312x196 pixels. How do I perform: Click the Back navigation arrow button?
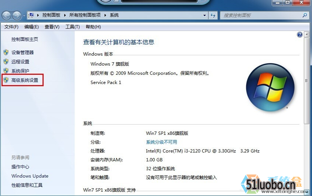tap(6, 15)
